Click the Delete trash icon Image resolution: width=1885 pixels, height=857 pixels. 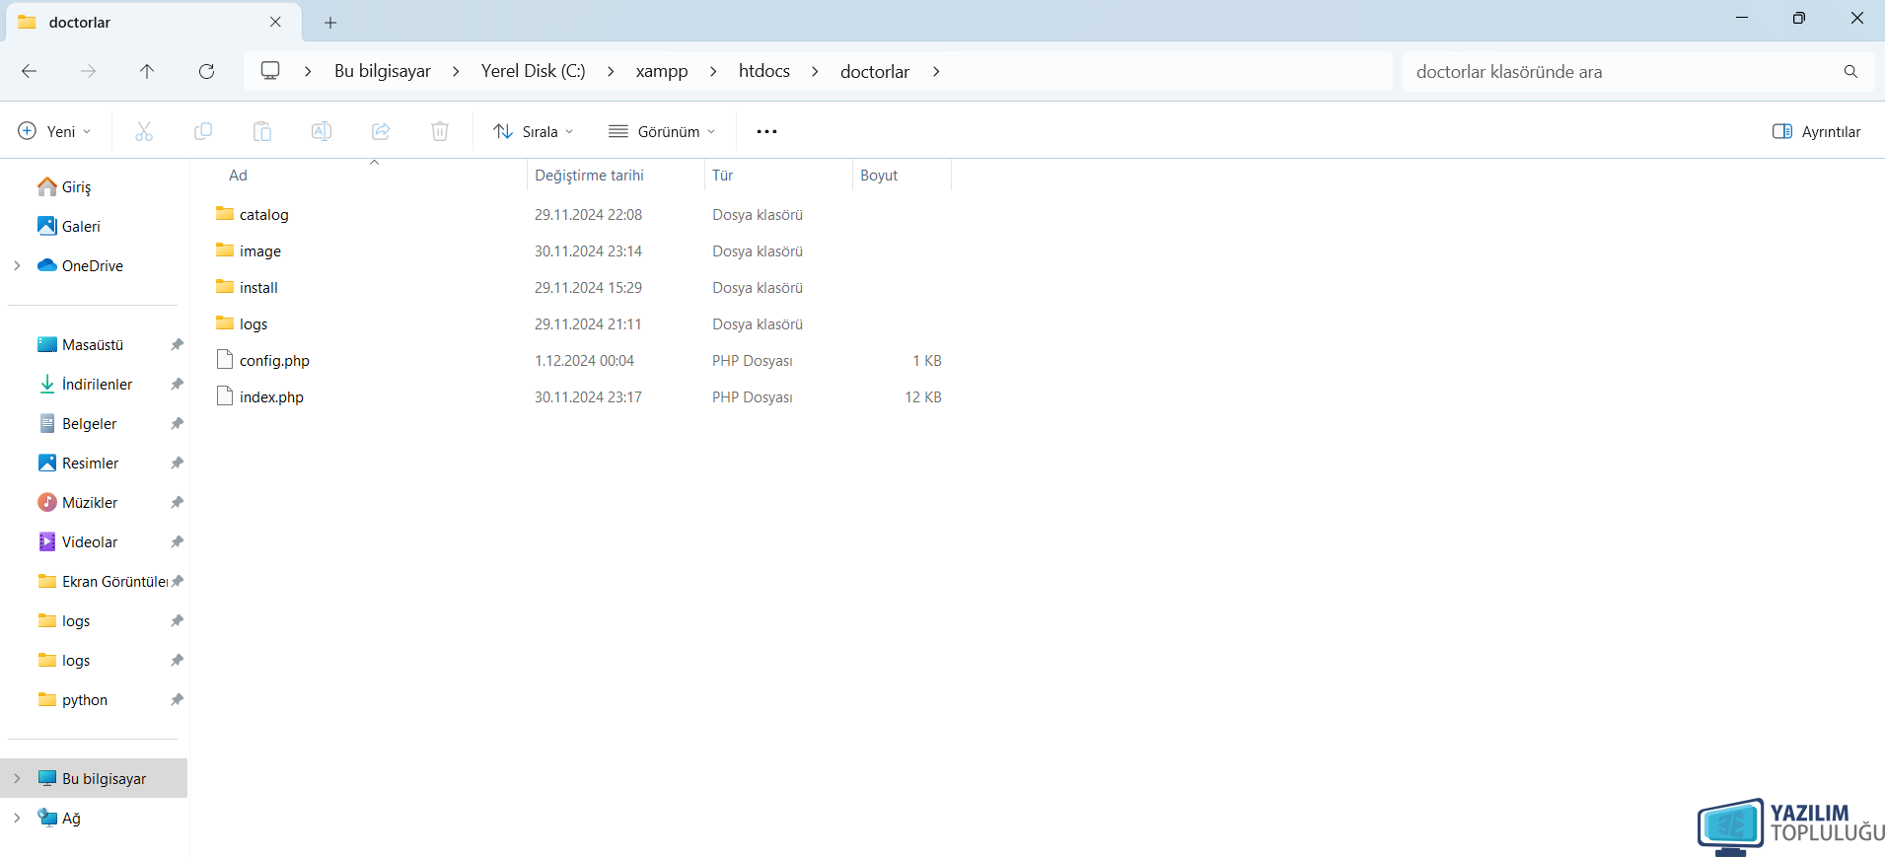[440, 131]
